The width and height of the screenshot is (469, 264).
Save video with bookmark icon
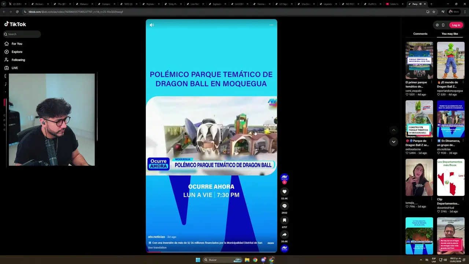[x=284, y=220]
